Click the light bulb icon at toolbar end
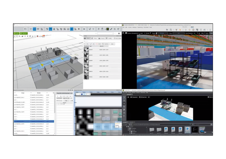Screen dimensions: 226x159 pyautogui.click(x=210, y=30)
